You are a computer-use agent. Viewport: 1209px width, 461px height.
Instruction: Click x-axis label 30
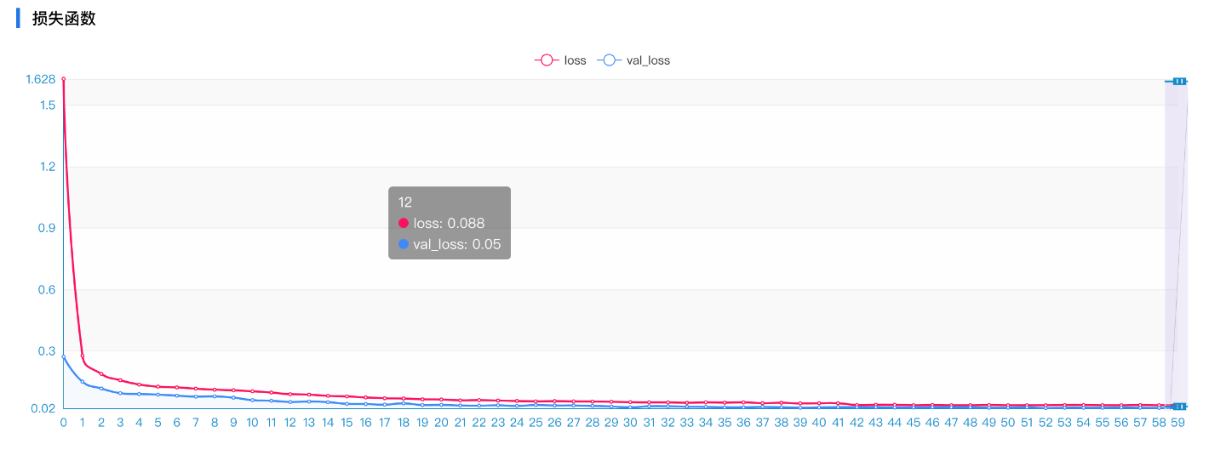(x=630, y=422)
